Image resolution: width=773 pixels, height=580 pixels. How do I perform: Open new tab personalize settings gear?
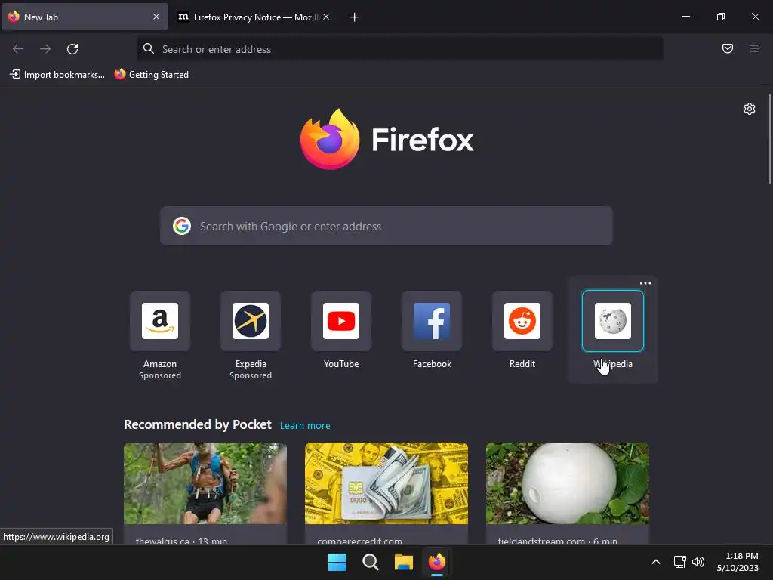pos(750,109)
